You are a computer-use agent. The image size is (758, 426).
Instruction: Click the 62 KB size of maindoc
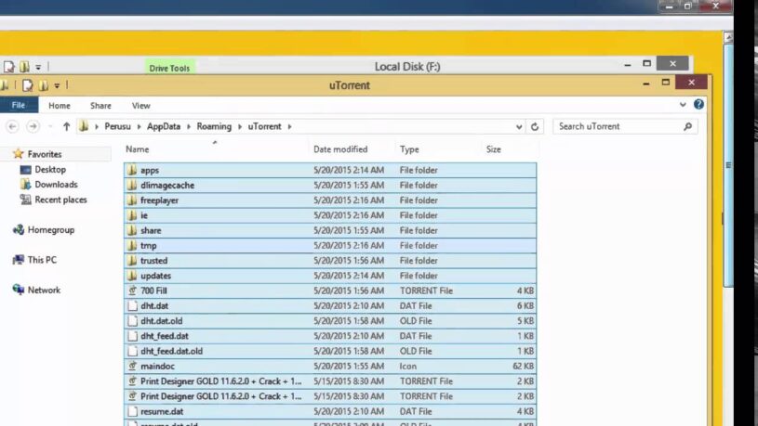click(x=523, y=367)
